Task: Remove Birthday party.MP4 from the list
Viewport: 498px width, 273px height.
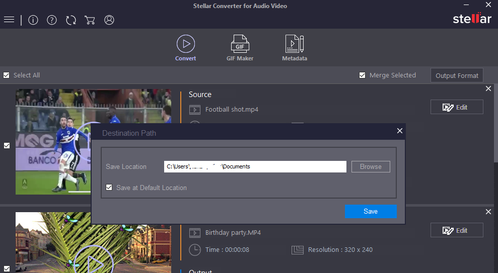Action: pos(488,212)
